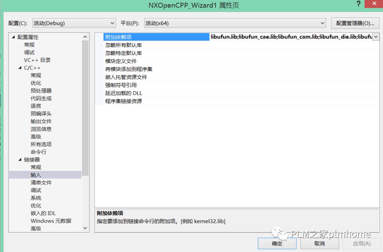Select 调试 under 链接器

tap(36, 190)
